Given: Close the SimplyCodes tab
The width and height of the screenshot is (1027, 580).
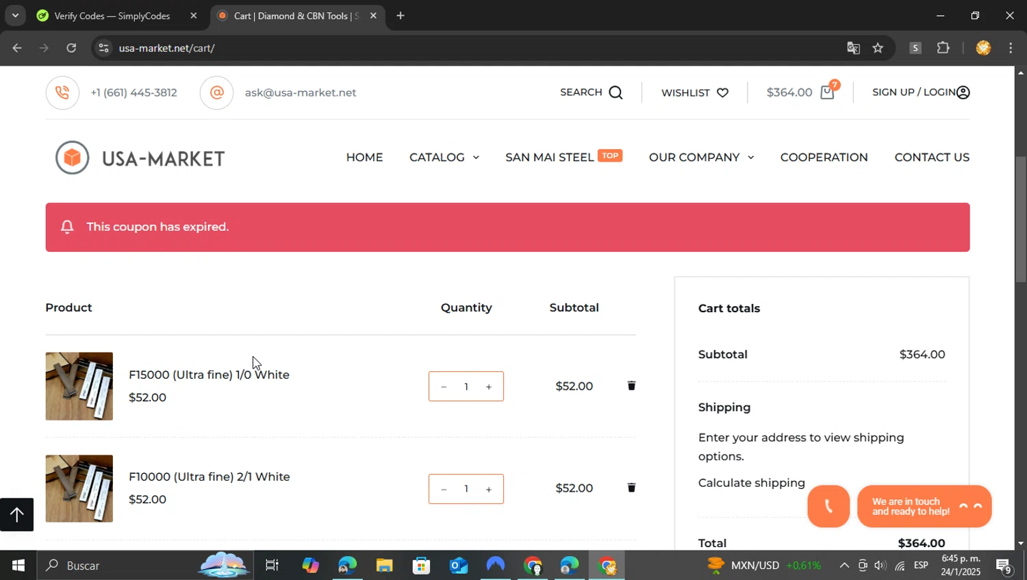Looking at the screenshot, I should [x=194, y=16].
